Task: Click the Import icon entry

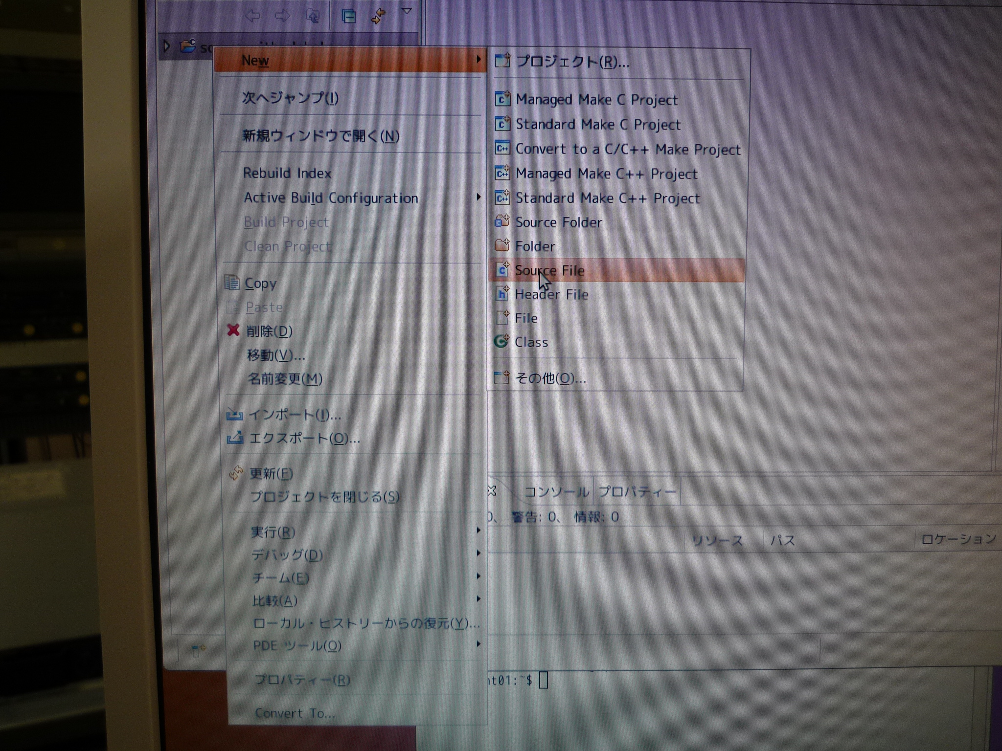Action: 234,415
